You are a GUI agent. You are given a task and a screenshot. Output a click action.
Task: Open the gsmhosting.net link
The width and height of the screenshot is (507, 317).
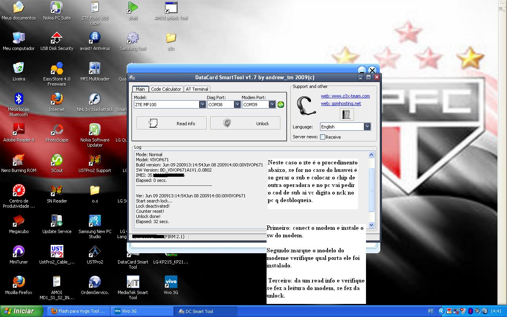(x=341, y=103)
